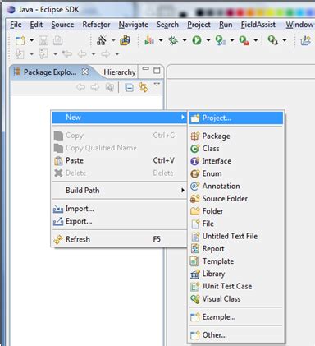Expand the profile chart dropdown arrow
Screen dimensions: 315x346
(161, 40)
